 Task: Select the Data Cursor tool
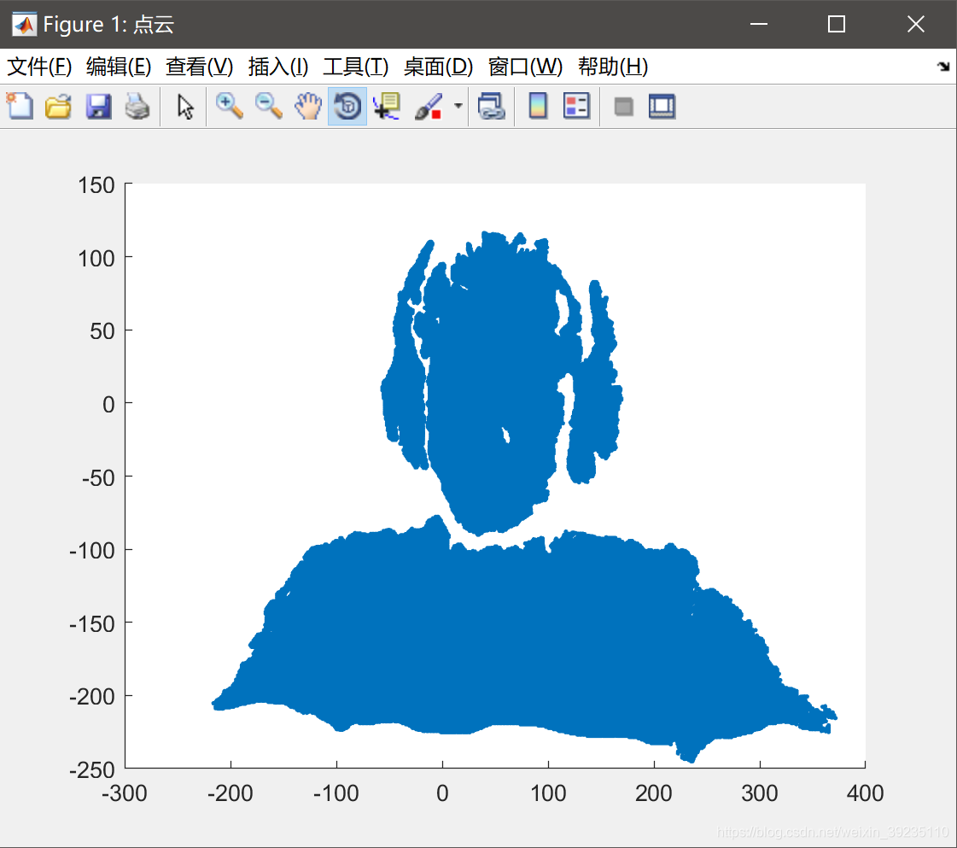(387, 106)
